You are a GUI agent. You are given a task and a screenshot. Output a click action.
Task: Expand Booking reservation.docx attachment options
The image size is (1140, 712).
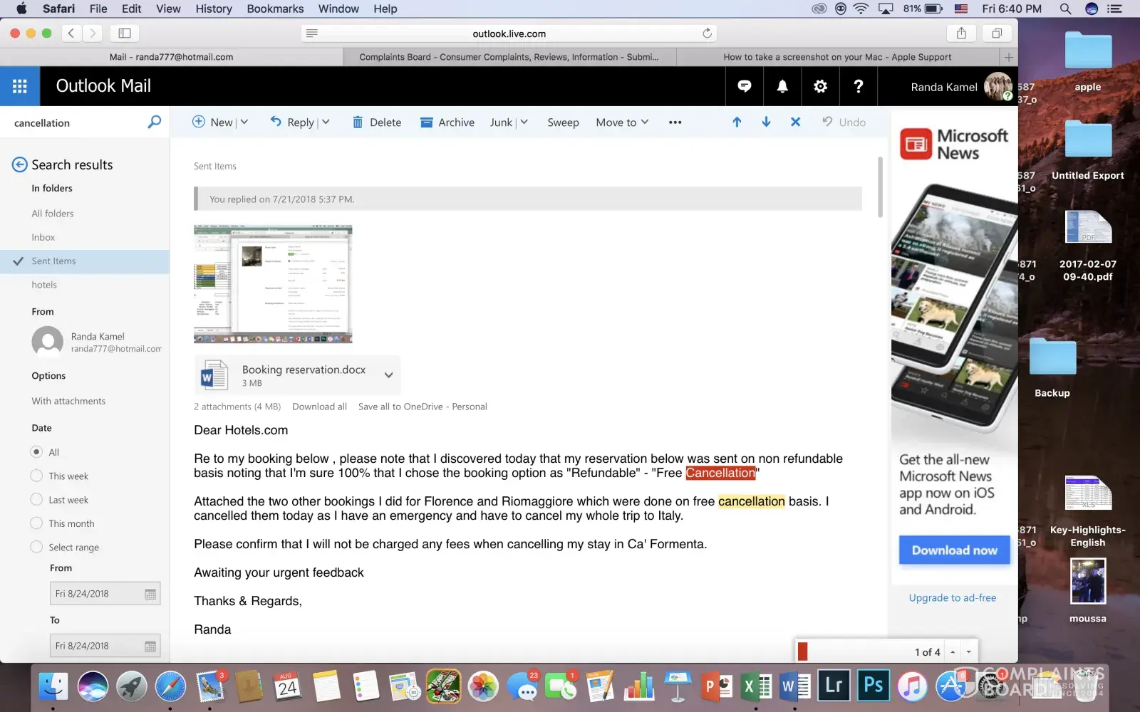(x=388, y=375)
